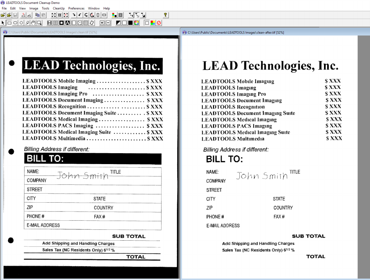The image size is (370, 280).
Task: Activate the clean.tif document window title bar
Action: [91, 32]
